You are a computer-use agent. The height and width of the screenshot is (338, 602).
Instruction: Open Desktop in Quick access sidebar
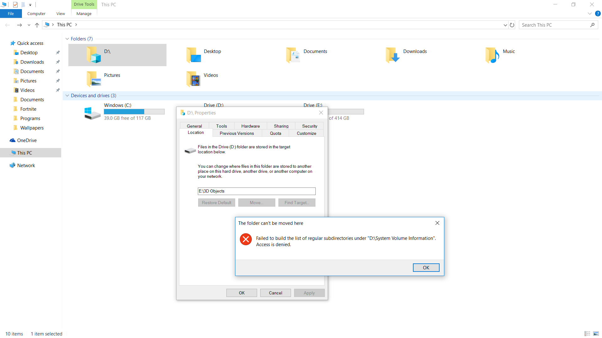[29, 53]
